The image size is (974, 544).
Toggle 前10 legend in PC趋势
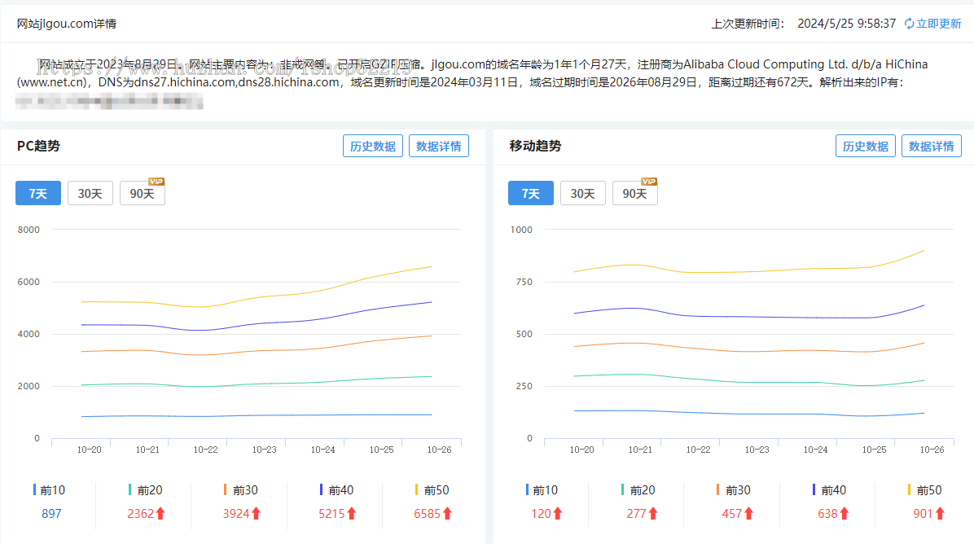pyautogui.click(x=49, y=490)
